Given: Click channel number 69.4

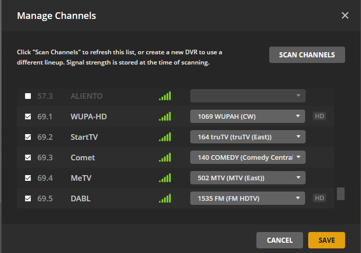Looking at the screenshot, I should point(45,178).
